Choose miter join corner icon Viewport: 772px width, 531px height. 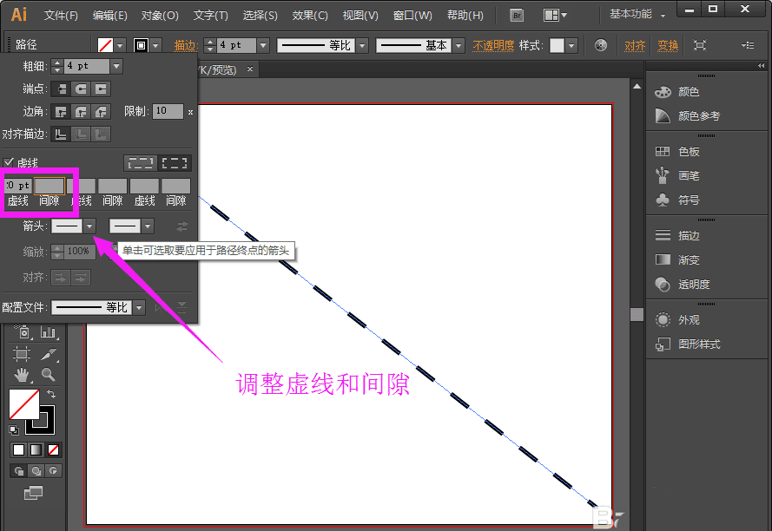click(x=61, y=112)
